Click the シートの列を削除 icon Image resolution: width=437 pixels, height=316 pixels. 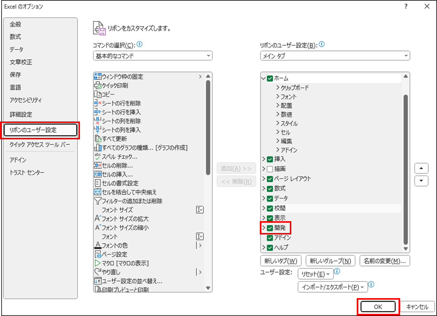click(x=98, y=121)
